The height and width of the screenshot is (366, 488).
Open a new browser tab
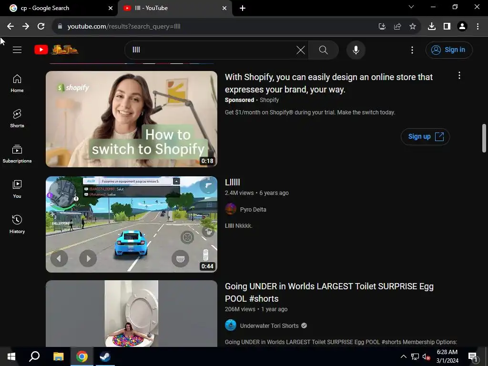click(x=243, y=8)
